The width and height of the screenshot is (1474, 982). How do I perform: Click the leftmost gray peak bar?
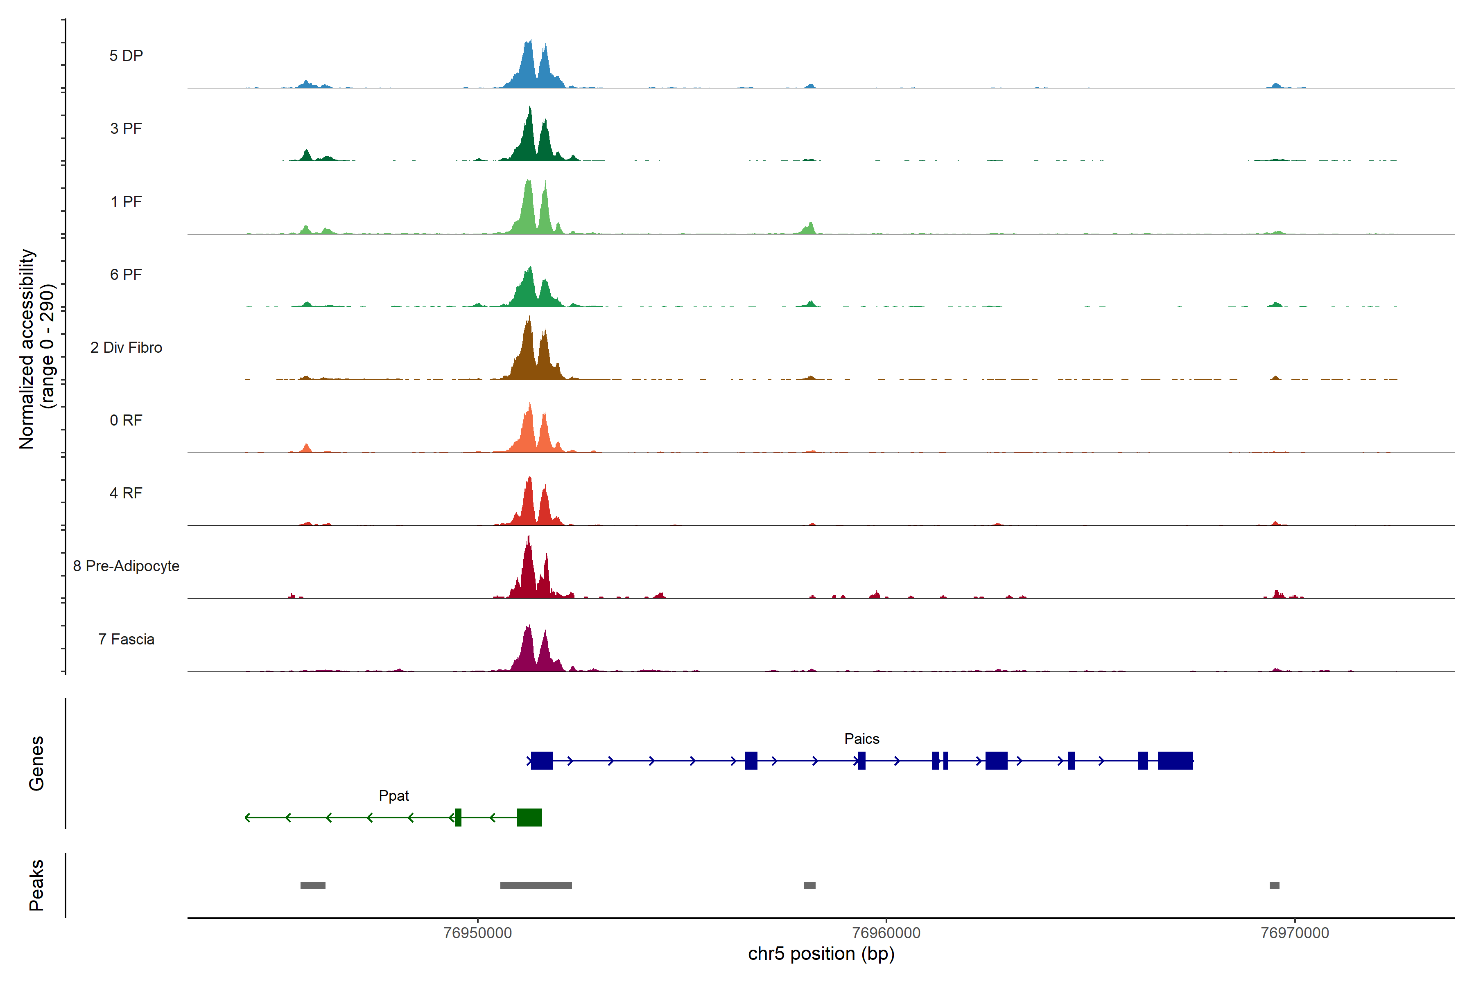pyautogui.click(x=313, y=885)
